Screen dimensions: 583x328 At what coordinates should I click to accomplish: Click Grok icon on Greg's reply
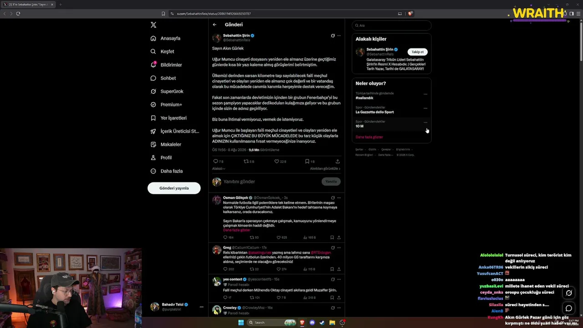pos(332,248)
